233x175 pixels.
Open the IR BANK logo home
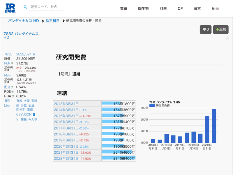tap(10, 8)
